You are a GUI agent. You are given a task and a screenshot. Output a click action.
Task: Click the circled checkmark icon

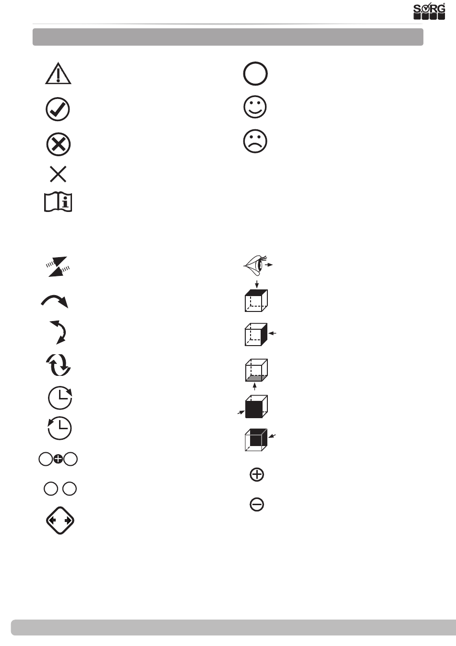click(x=58, y=110)
